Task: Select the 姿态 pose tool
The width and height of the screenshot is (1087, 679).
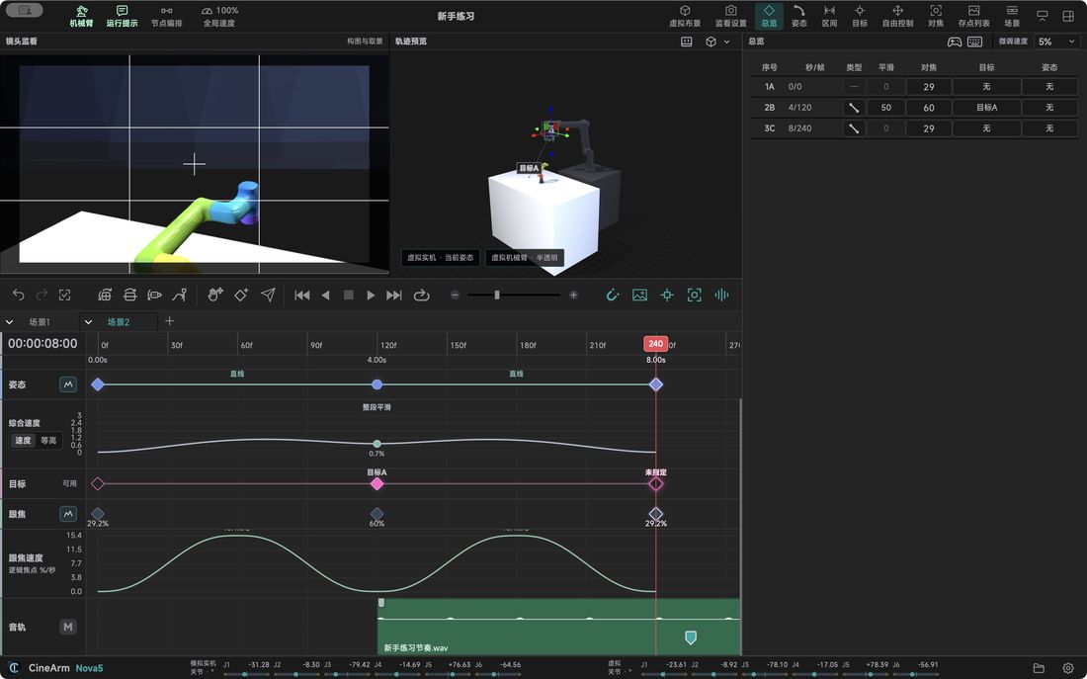Action: [799, 16]
